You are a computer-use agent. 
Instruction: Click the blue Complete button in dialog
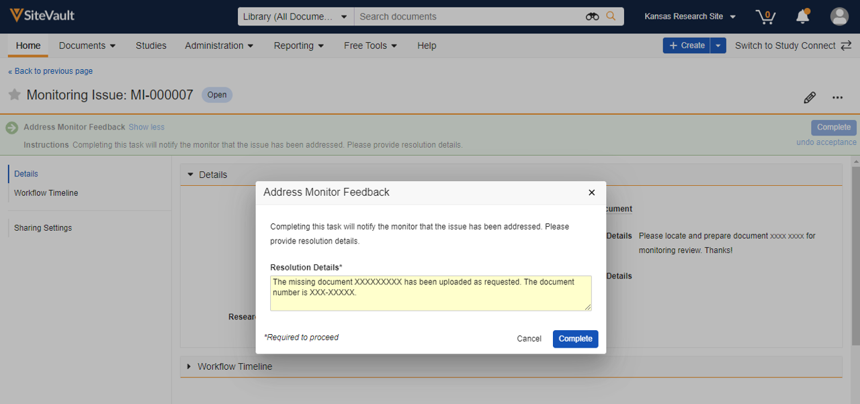575,339
